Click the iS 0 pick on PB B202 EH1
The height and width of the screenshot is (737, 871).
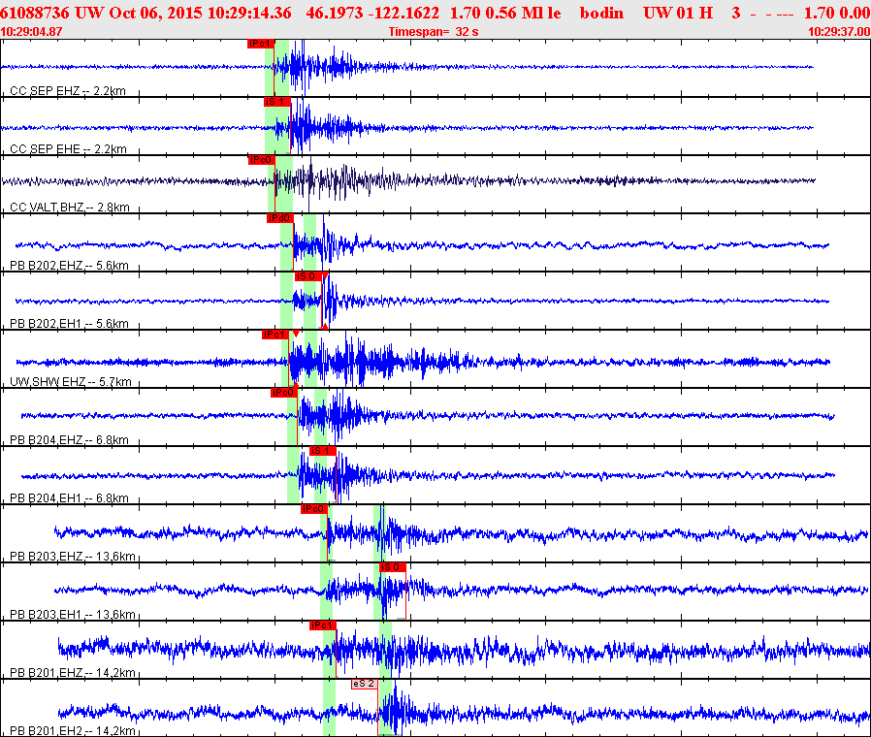point(307,276)
